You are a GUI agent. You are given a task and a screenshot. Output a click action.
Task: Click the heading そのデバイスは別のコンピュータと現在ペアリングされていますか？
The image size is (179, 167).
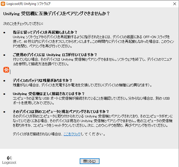(x=61, y=112)
